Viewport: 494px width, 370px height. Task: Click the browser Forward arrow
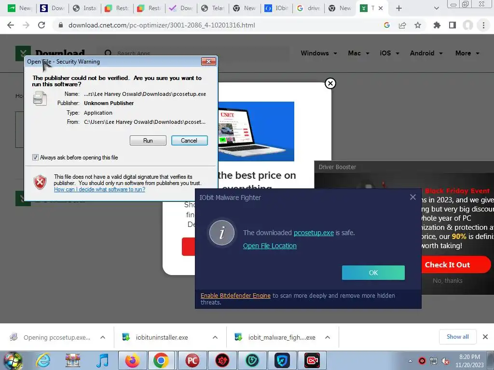26,25
